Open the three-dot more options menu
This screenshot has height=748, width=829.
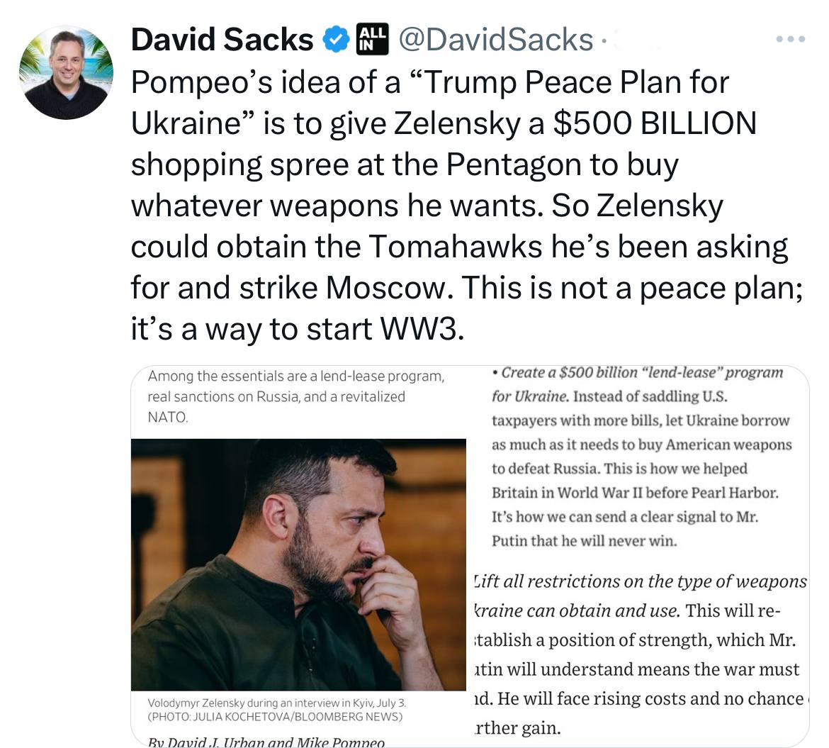pos(790,40)
